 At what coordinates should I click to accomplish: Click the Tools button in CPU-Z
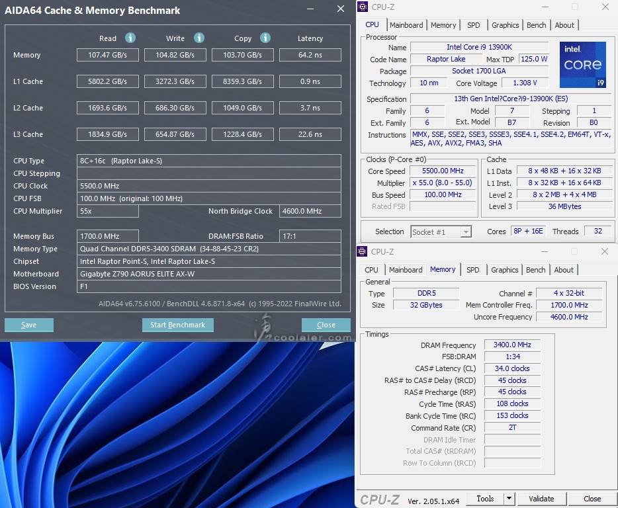tap(485, 499)
